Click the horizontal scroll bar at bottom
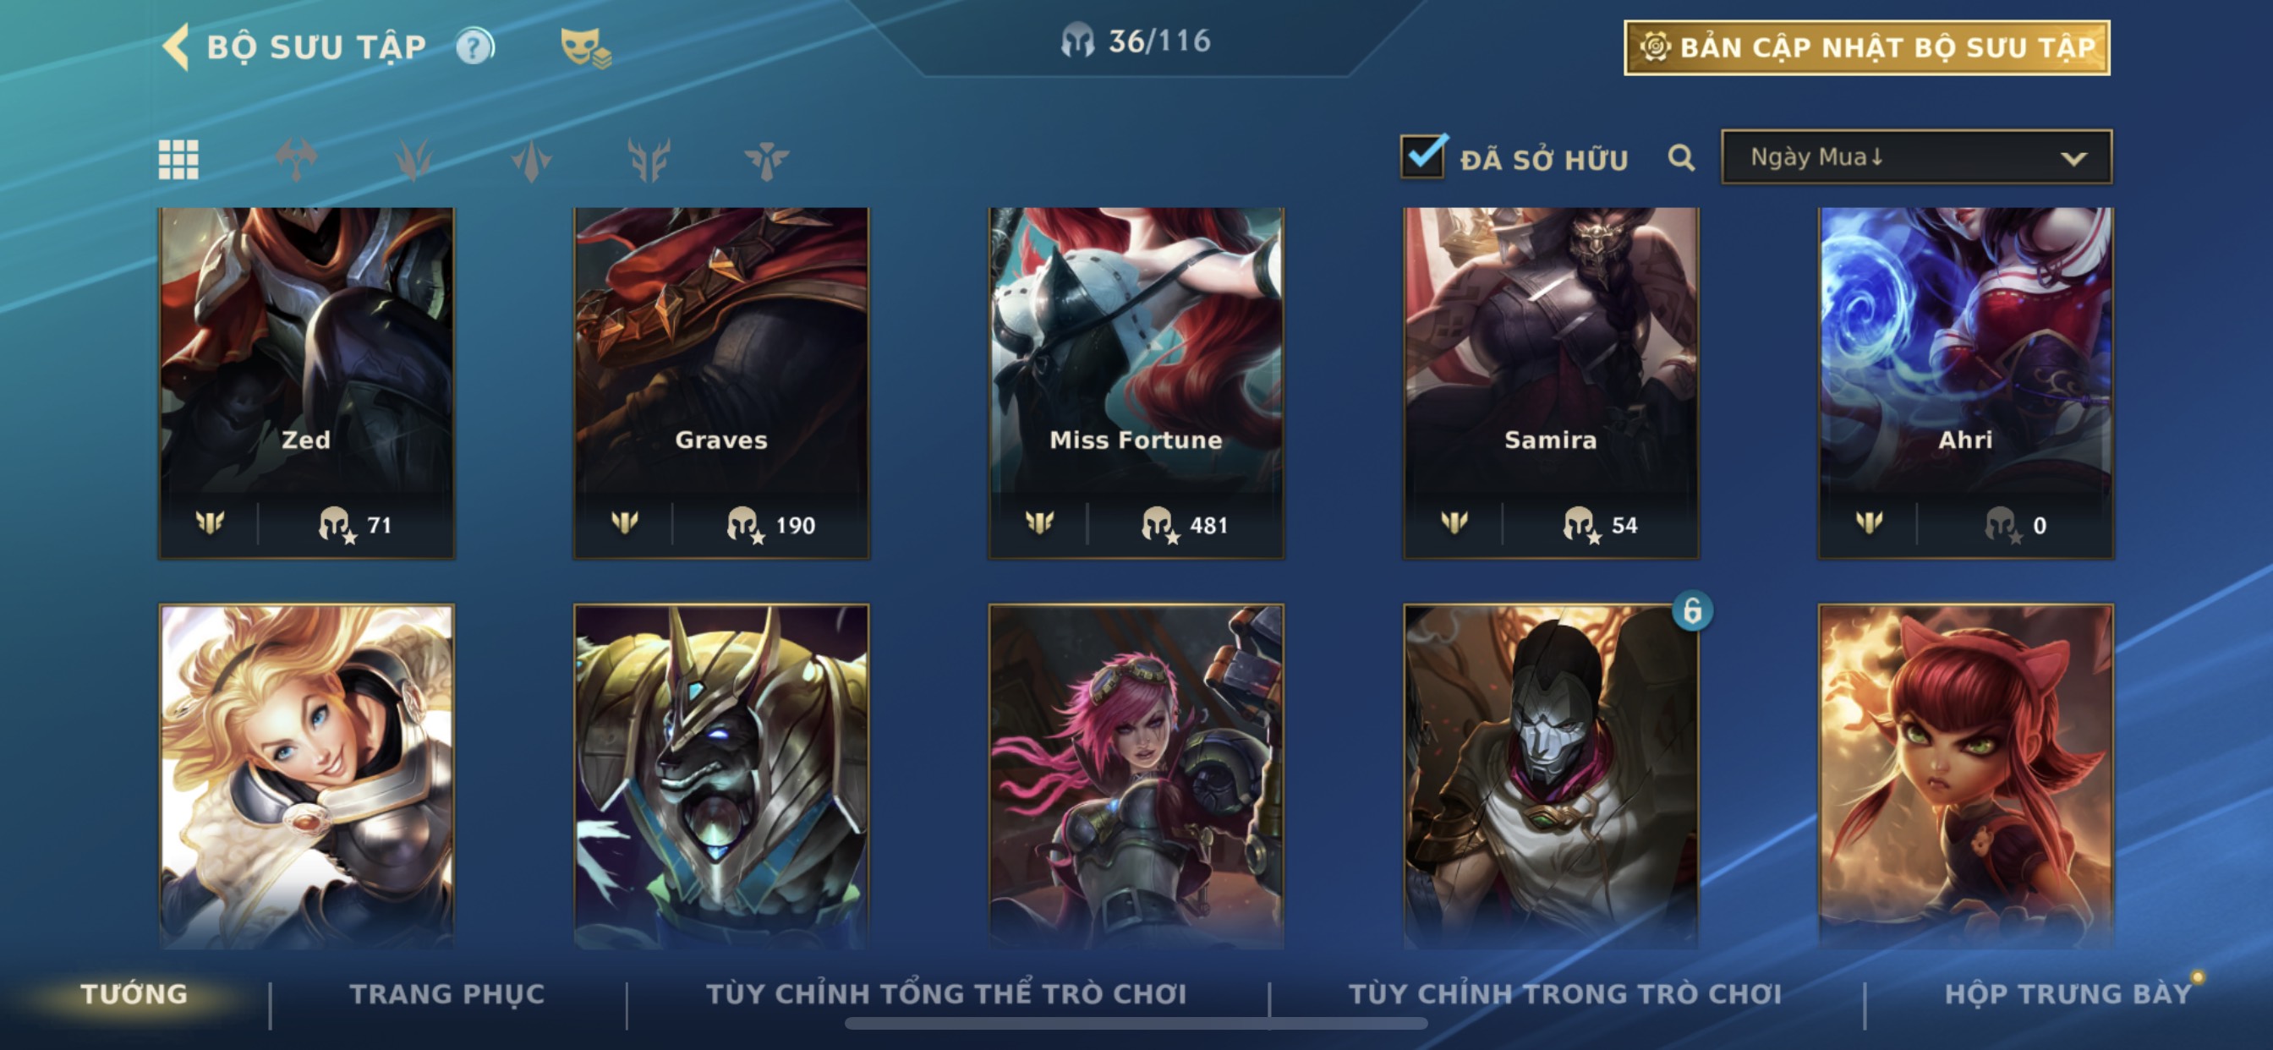Image resolution: width=2273 pixels, height=1050 pixels. click(1136, 1024)
